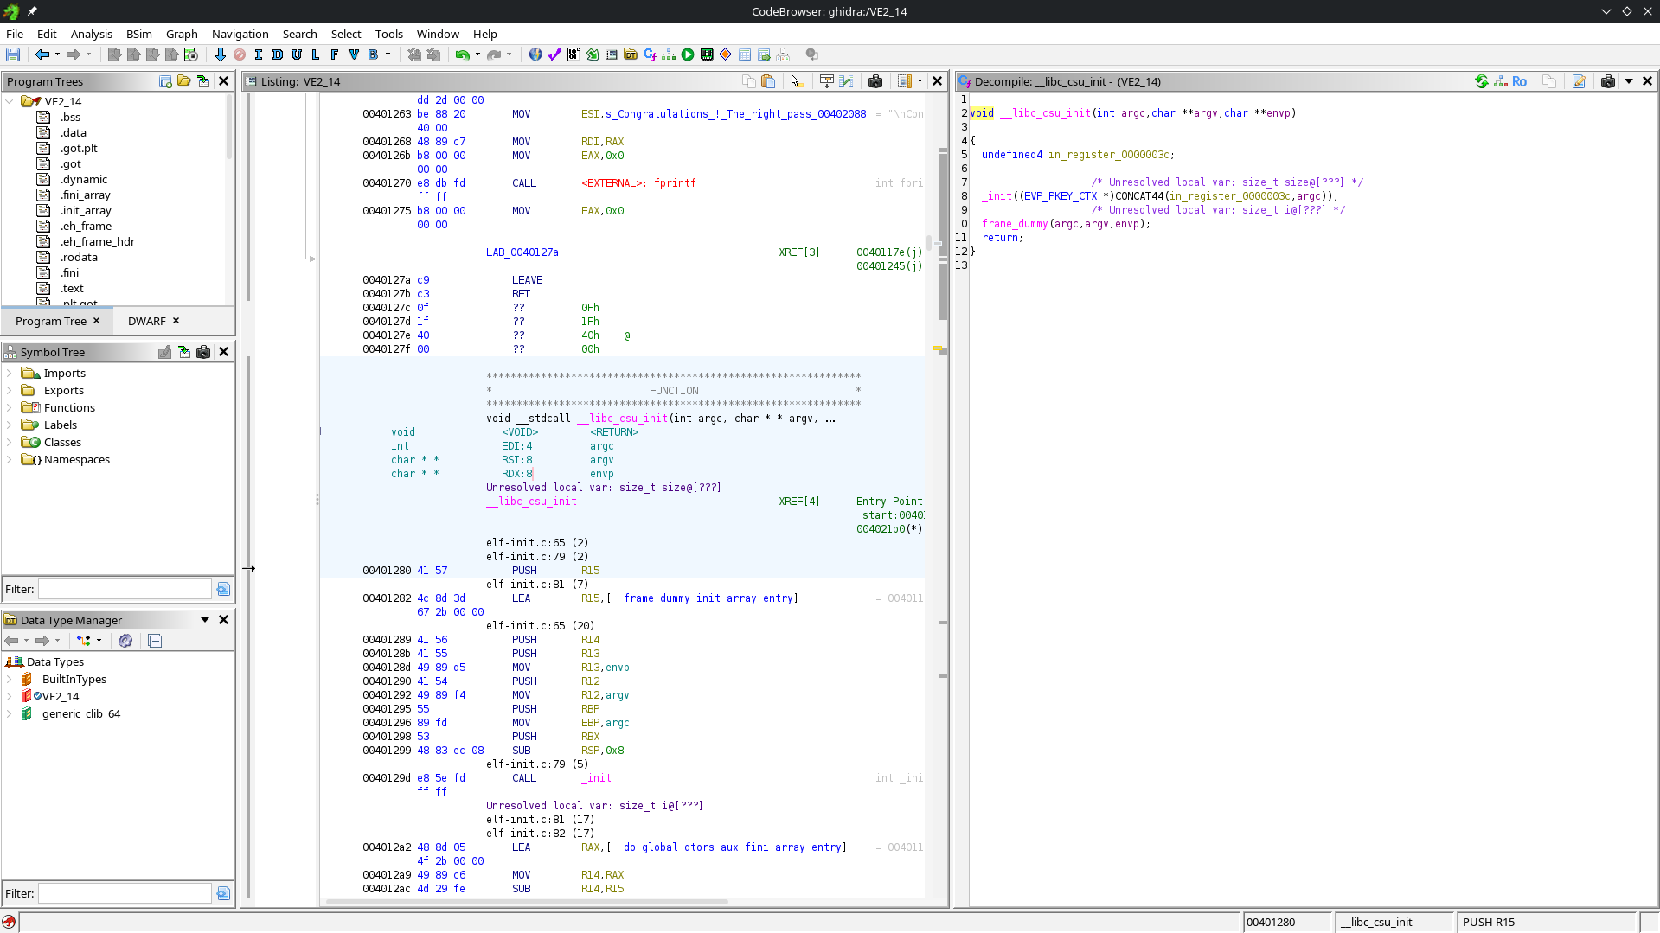The height and width of the screenshot is (933, 1660).
Task: Click the Save program icon in toolbar
Action: 13,54
